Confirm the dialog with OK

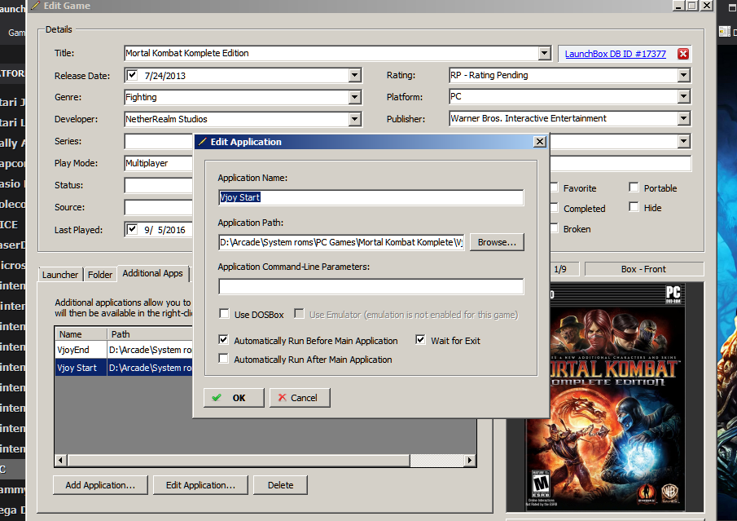tap(234, 398)
